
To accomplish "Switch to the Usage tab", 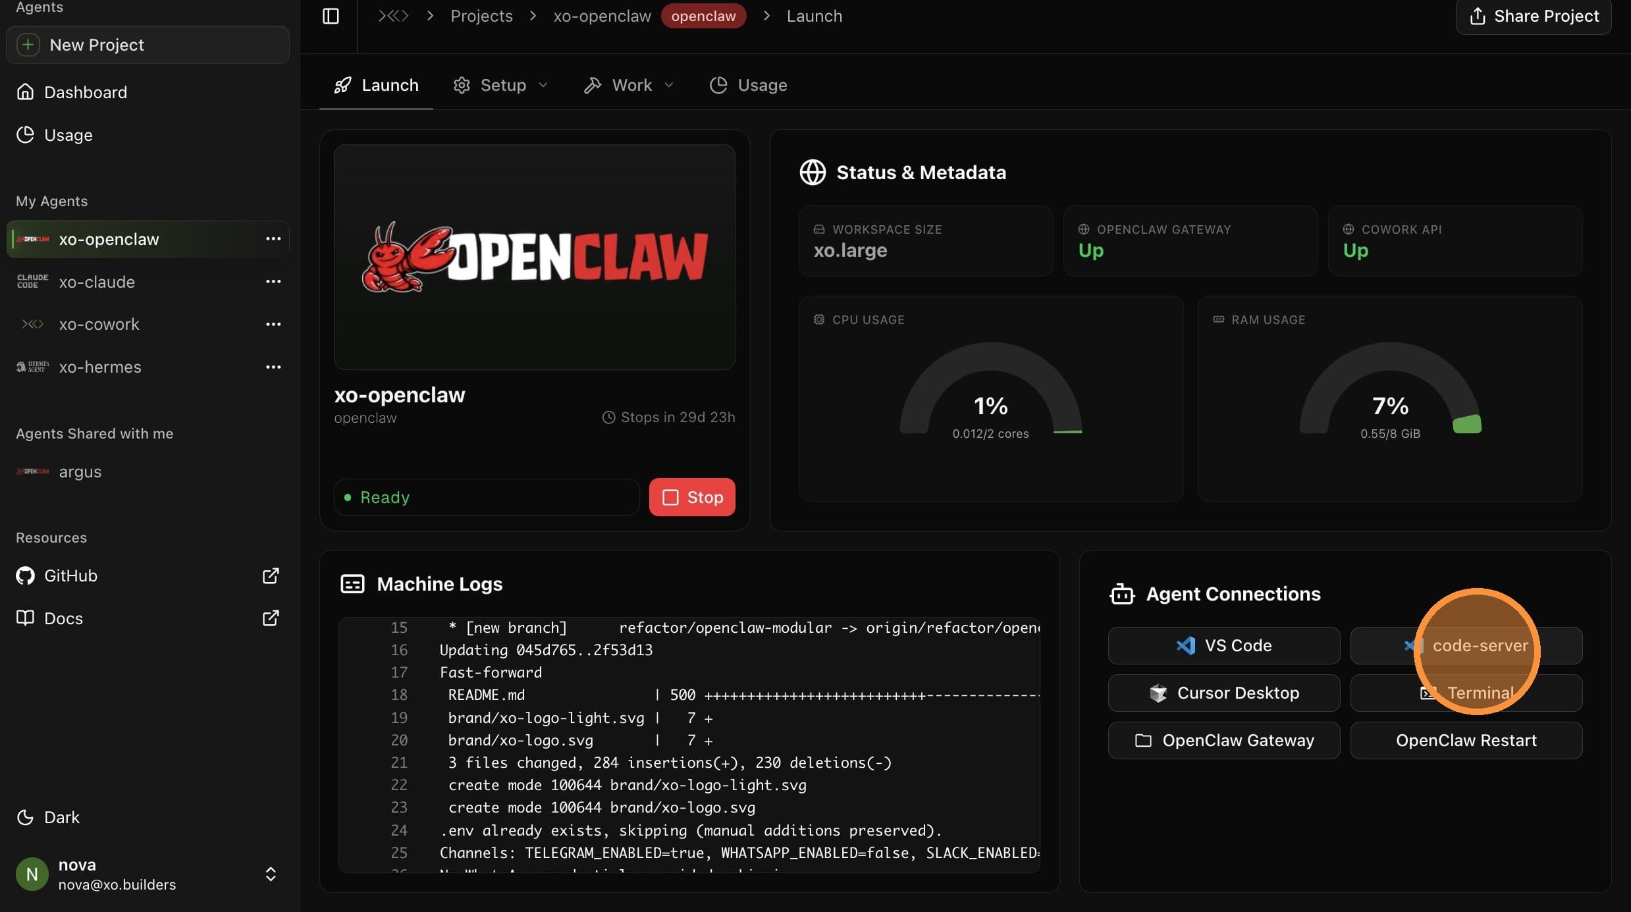I will click(748, 85).
